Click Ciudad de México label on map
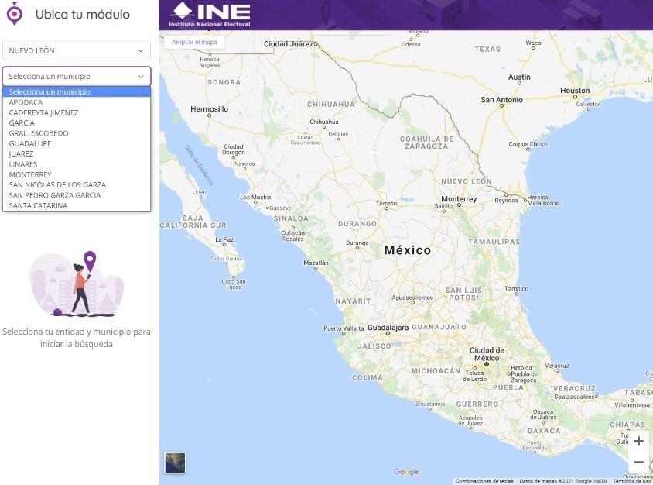 486,354
